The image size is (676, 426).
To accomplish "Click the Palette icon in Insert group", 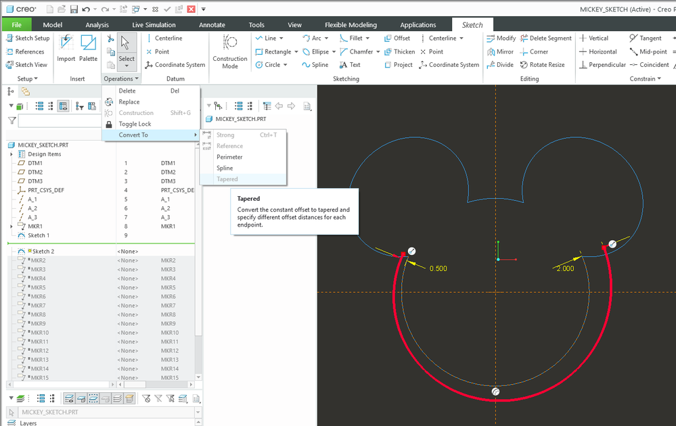I will coord(88,49).
